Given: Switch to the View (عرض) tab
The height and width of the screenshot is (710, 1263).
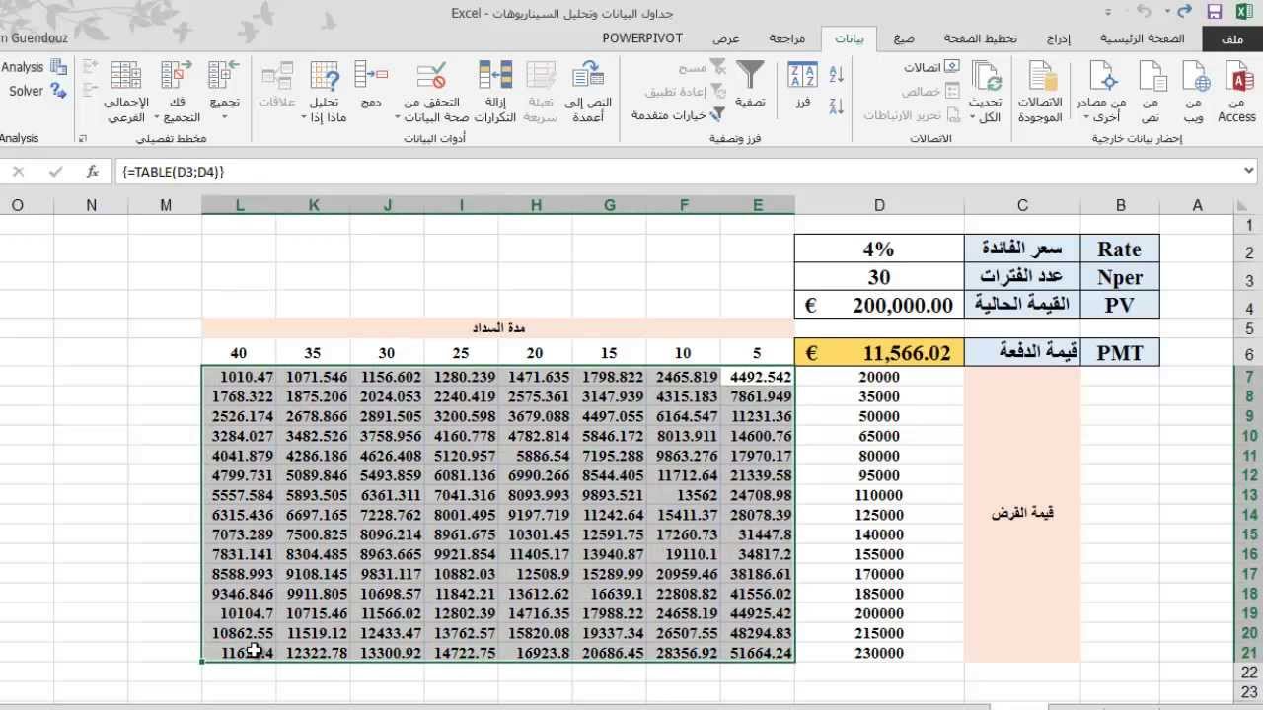Looking at the screenshot, I should tap(726, 38).
